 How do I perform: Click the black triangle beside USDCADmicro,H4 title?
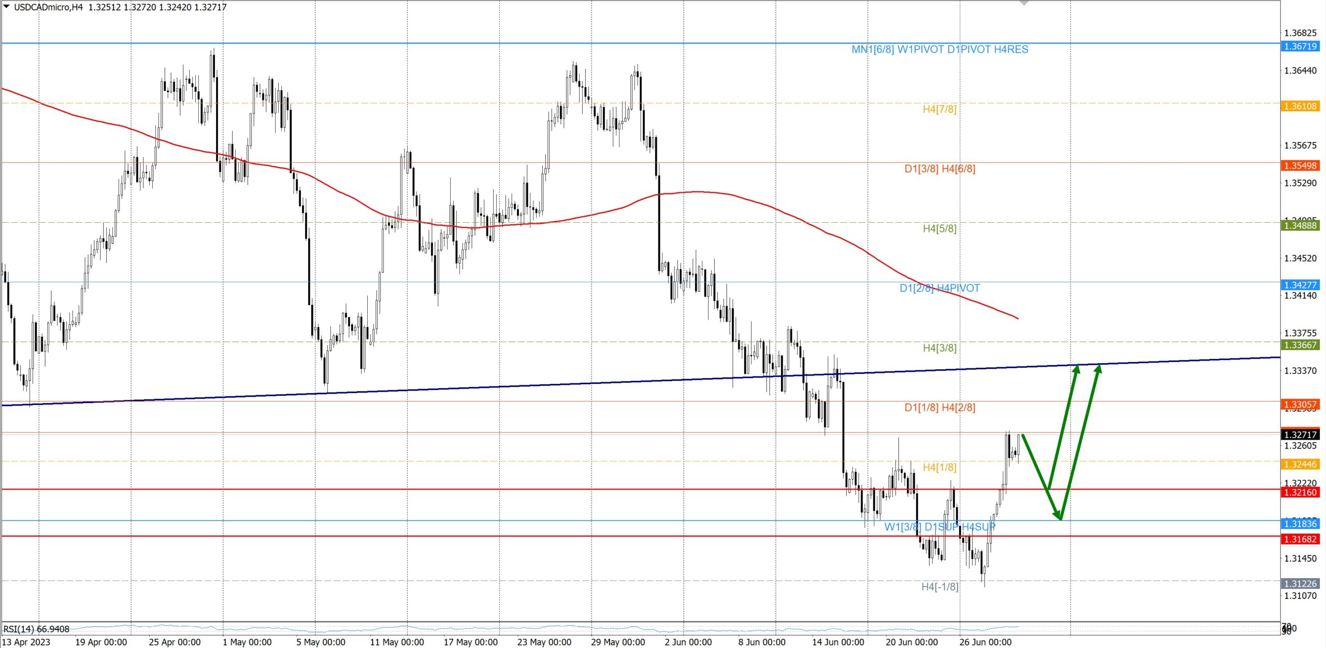pyautogui.click(x=6, y=7)
